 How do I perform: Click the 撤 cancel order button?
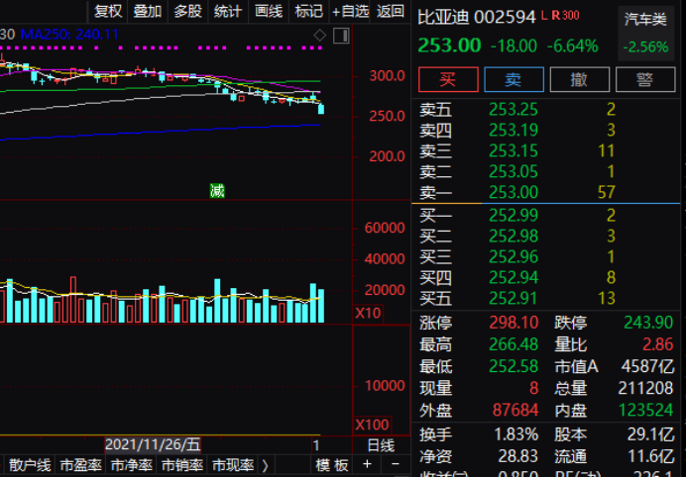coord(579,79)
